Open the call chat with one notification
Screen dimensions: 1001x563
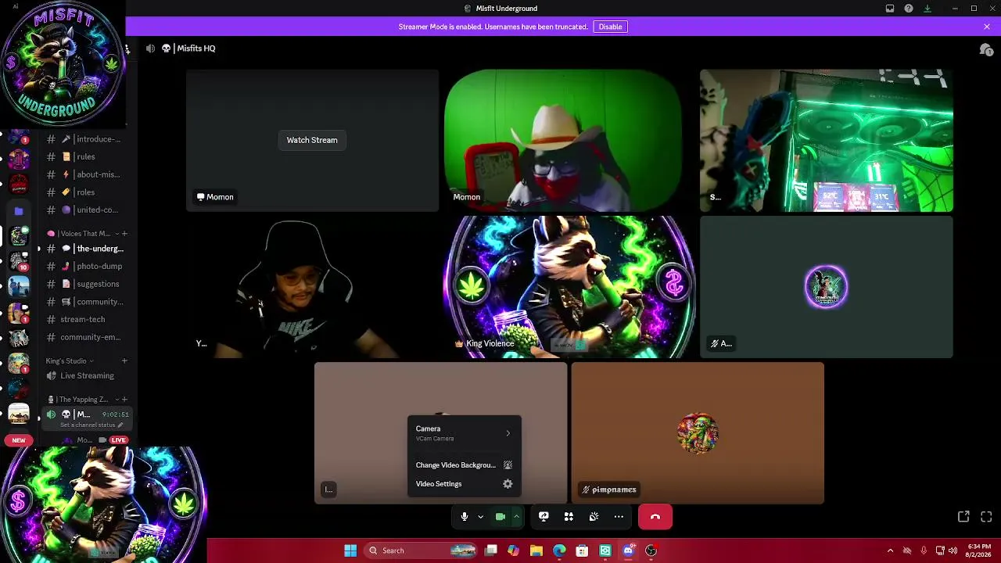tap(986, 49)
